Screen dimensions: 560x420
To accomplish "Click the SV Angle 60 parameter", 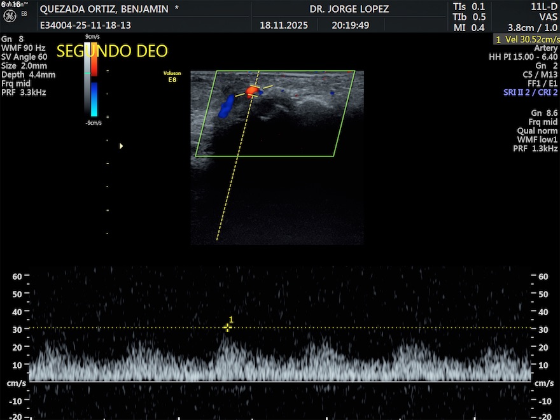I will 24,57.
